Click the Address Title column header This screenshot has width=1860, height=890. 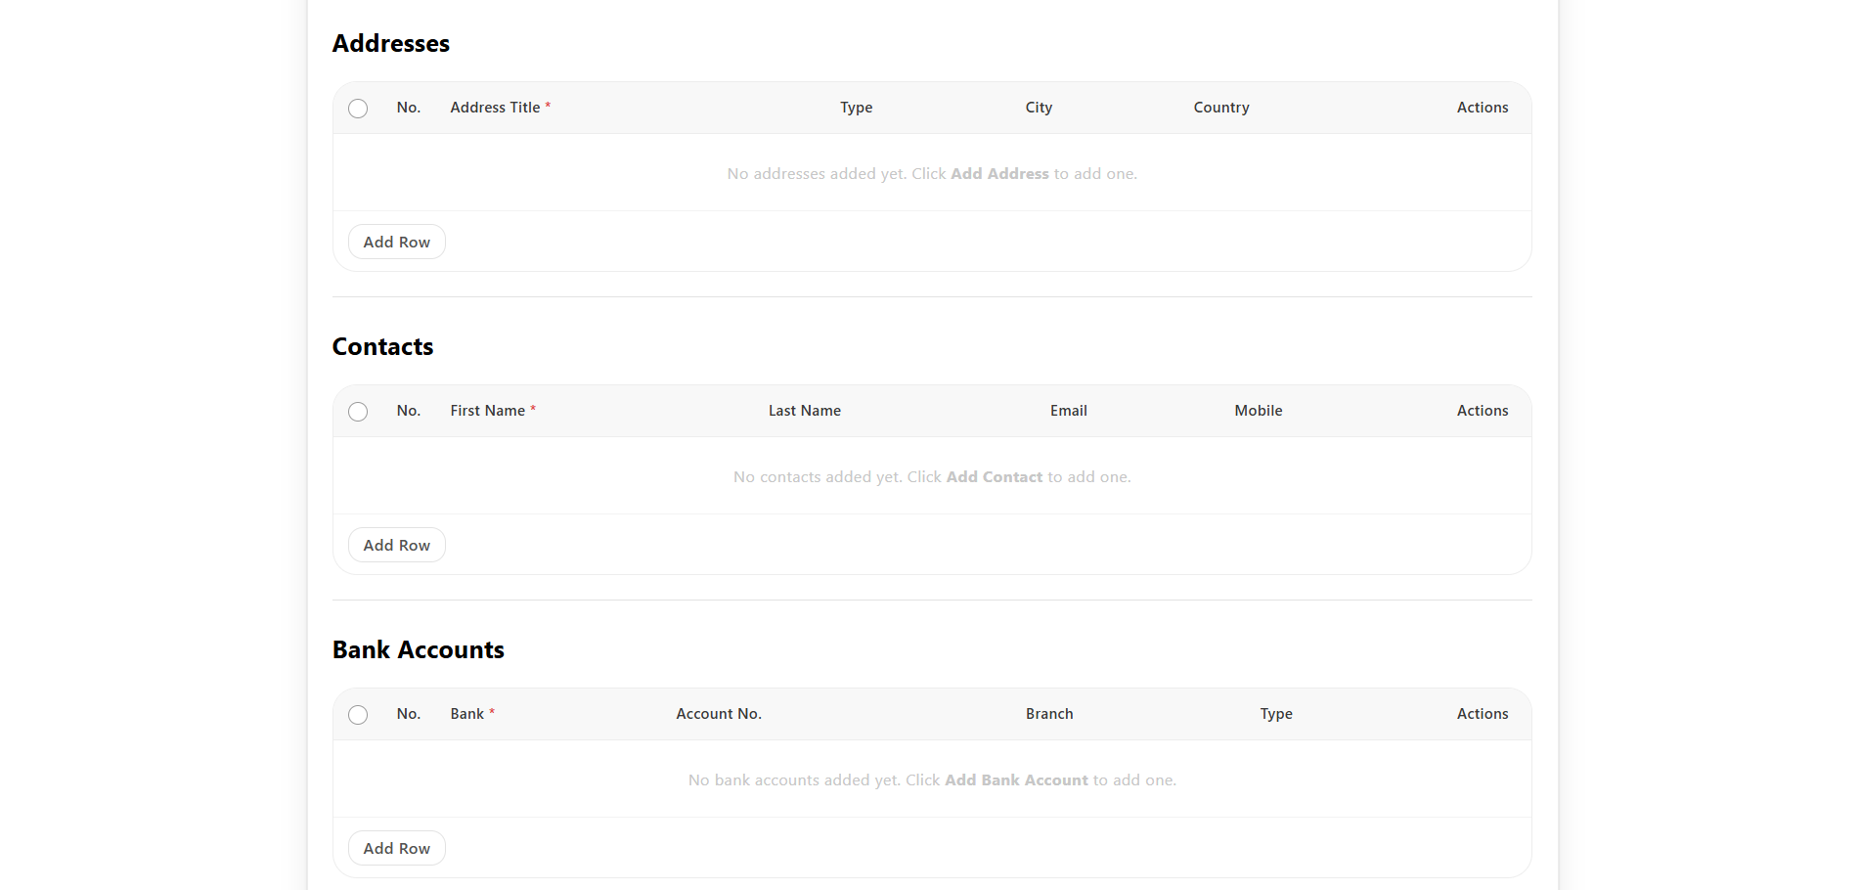[x=500, y=108]
